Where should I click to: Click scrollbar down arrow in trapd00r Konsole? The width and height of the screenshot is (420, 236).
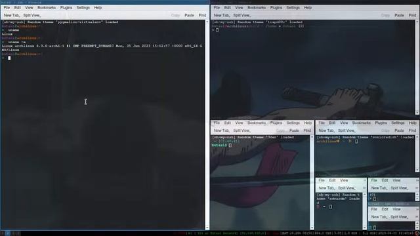pos(417,112)
